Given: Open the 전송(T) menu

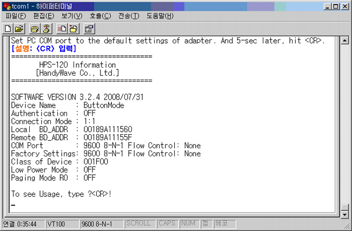Looking at the screenshot, I should tap(129, 16).
